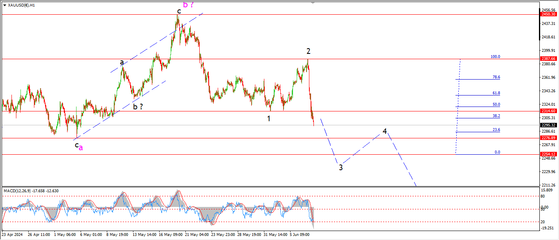Click the 2314.60 red price tag
Screen dimensions: 559x240
coord(548,111)
